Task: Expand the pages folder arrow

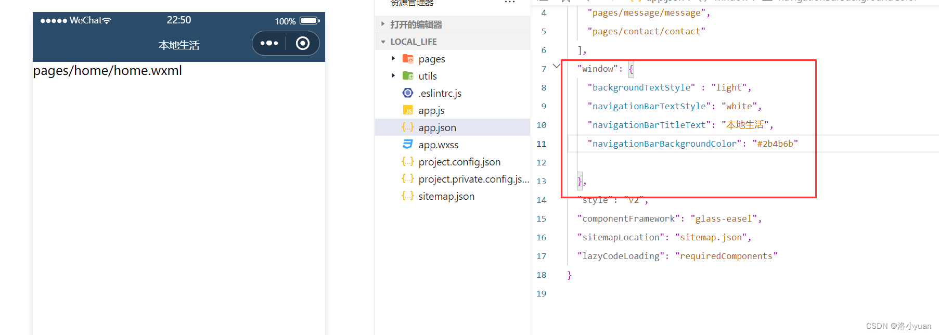Action: (x=393, y=59)
